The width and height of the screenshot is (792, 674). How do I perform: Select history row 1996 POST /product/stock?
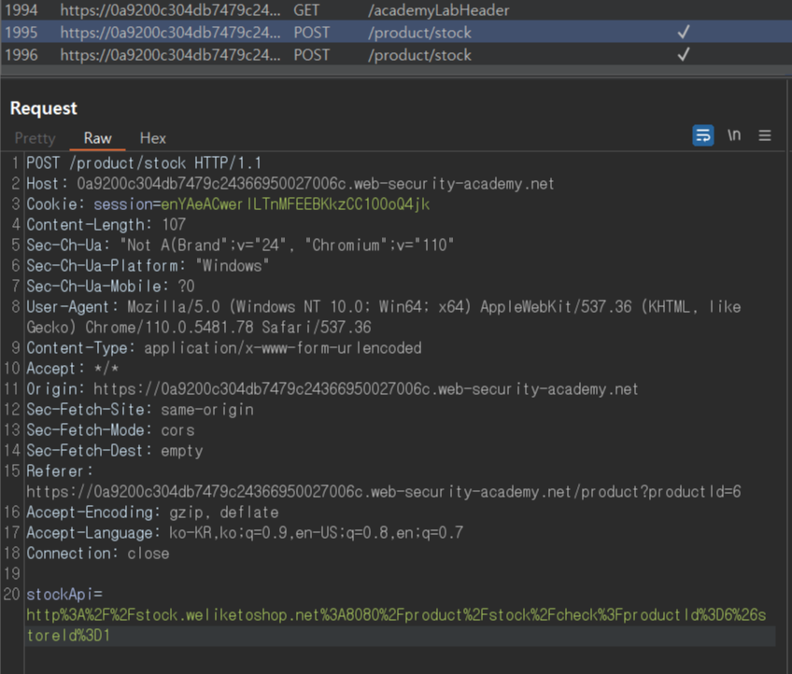point(396,54)
